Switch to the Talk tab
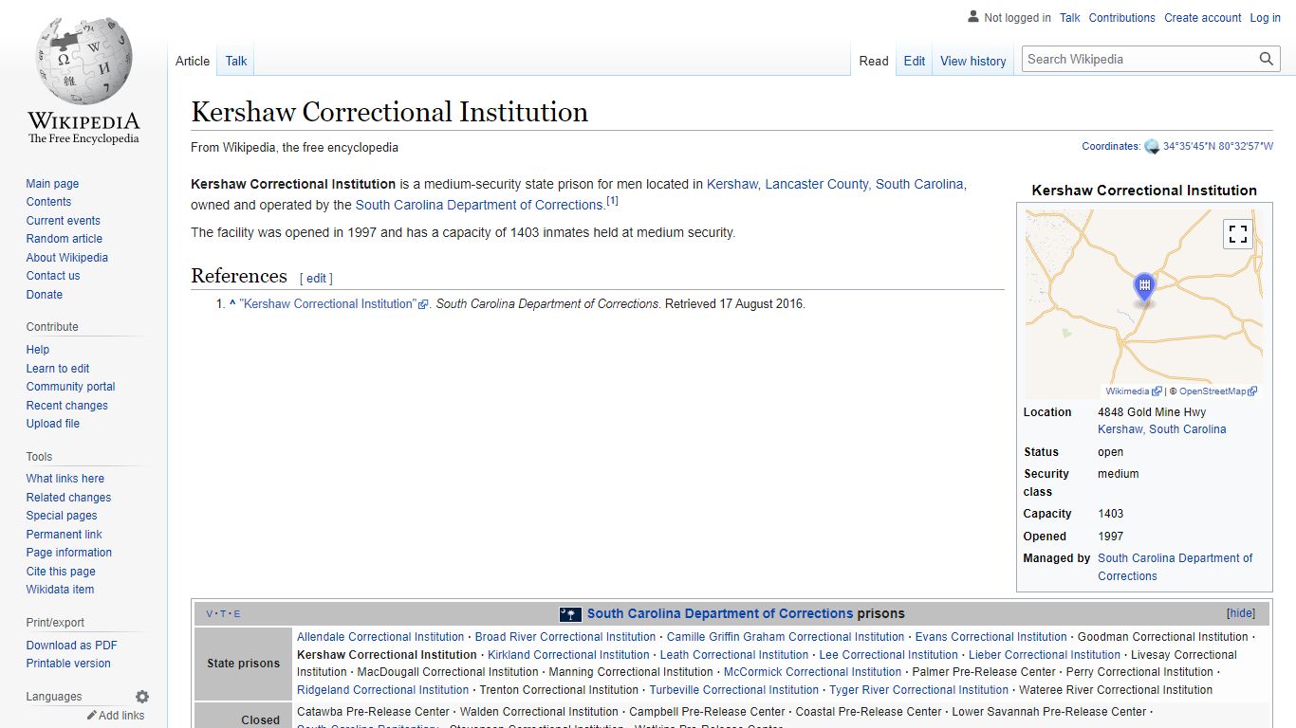Screen dimensions: 1296x728 coord(236,61)
